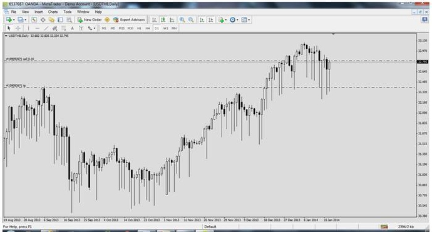The width and height of the screenshot is (432, 232).
Task: Select the Text 'A' tool
Action: point(73,28)
